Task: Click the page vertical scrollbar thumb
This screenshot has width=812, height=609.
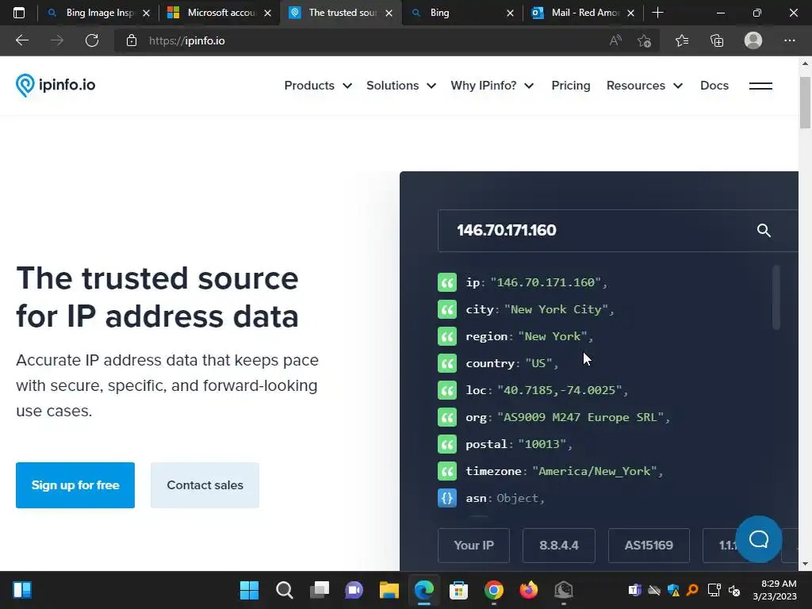Action: [x=805, y=102]
